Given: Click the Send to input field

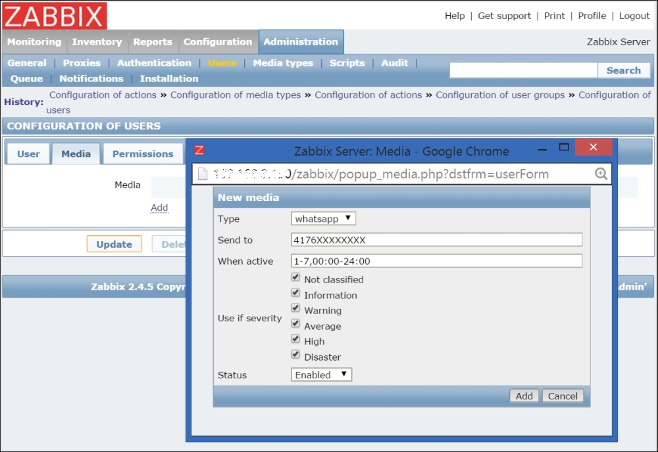Looking at the screenshot, I should point(436,240).
